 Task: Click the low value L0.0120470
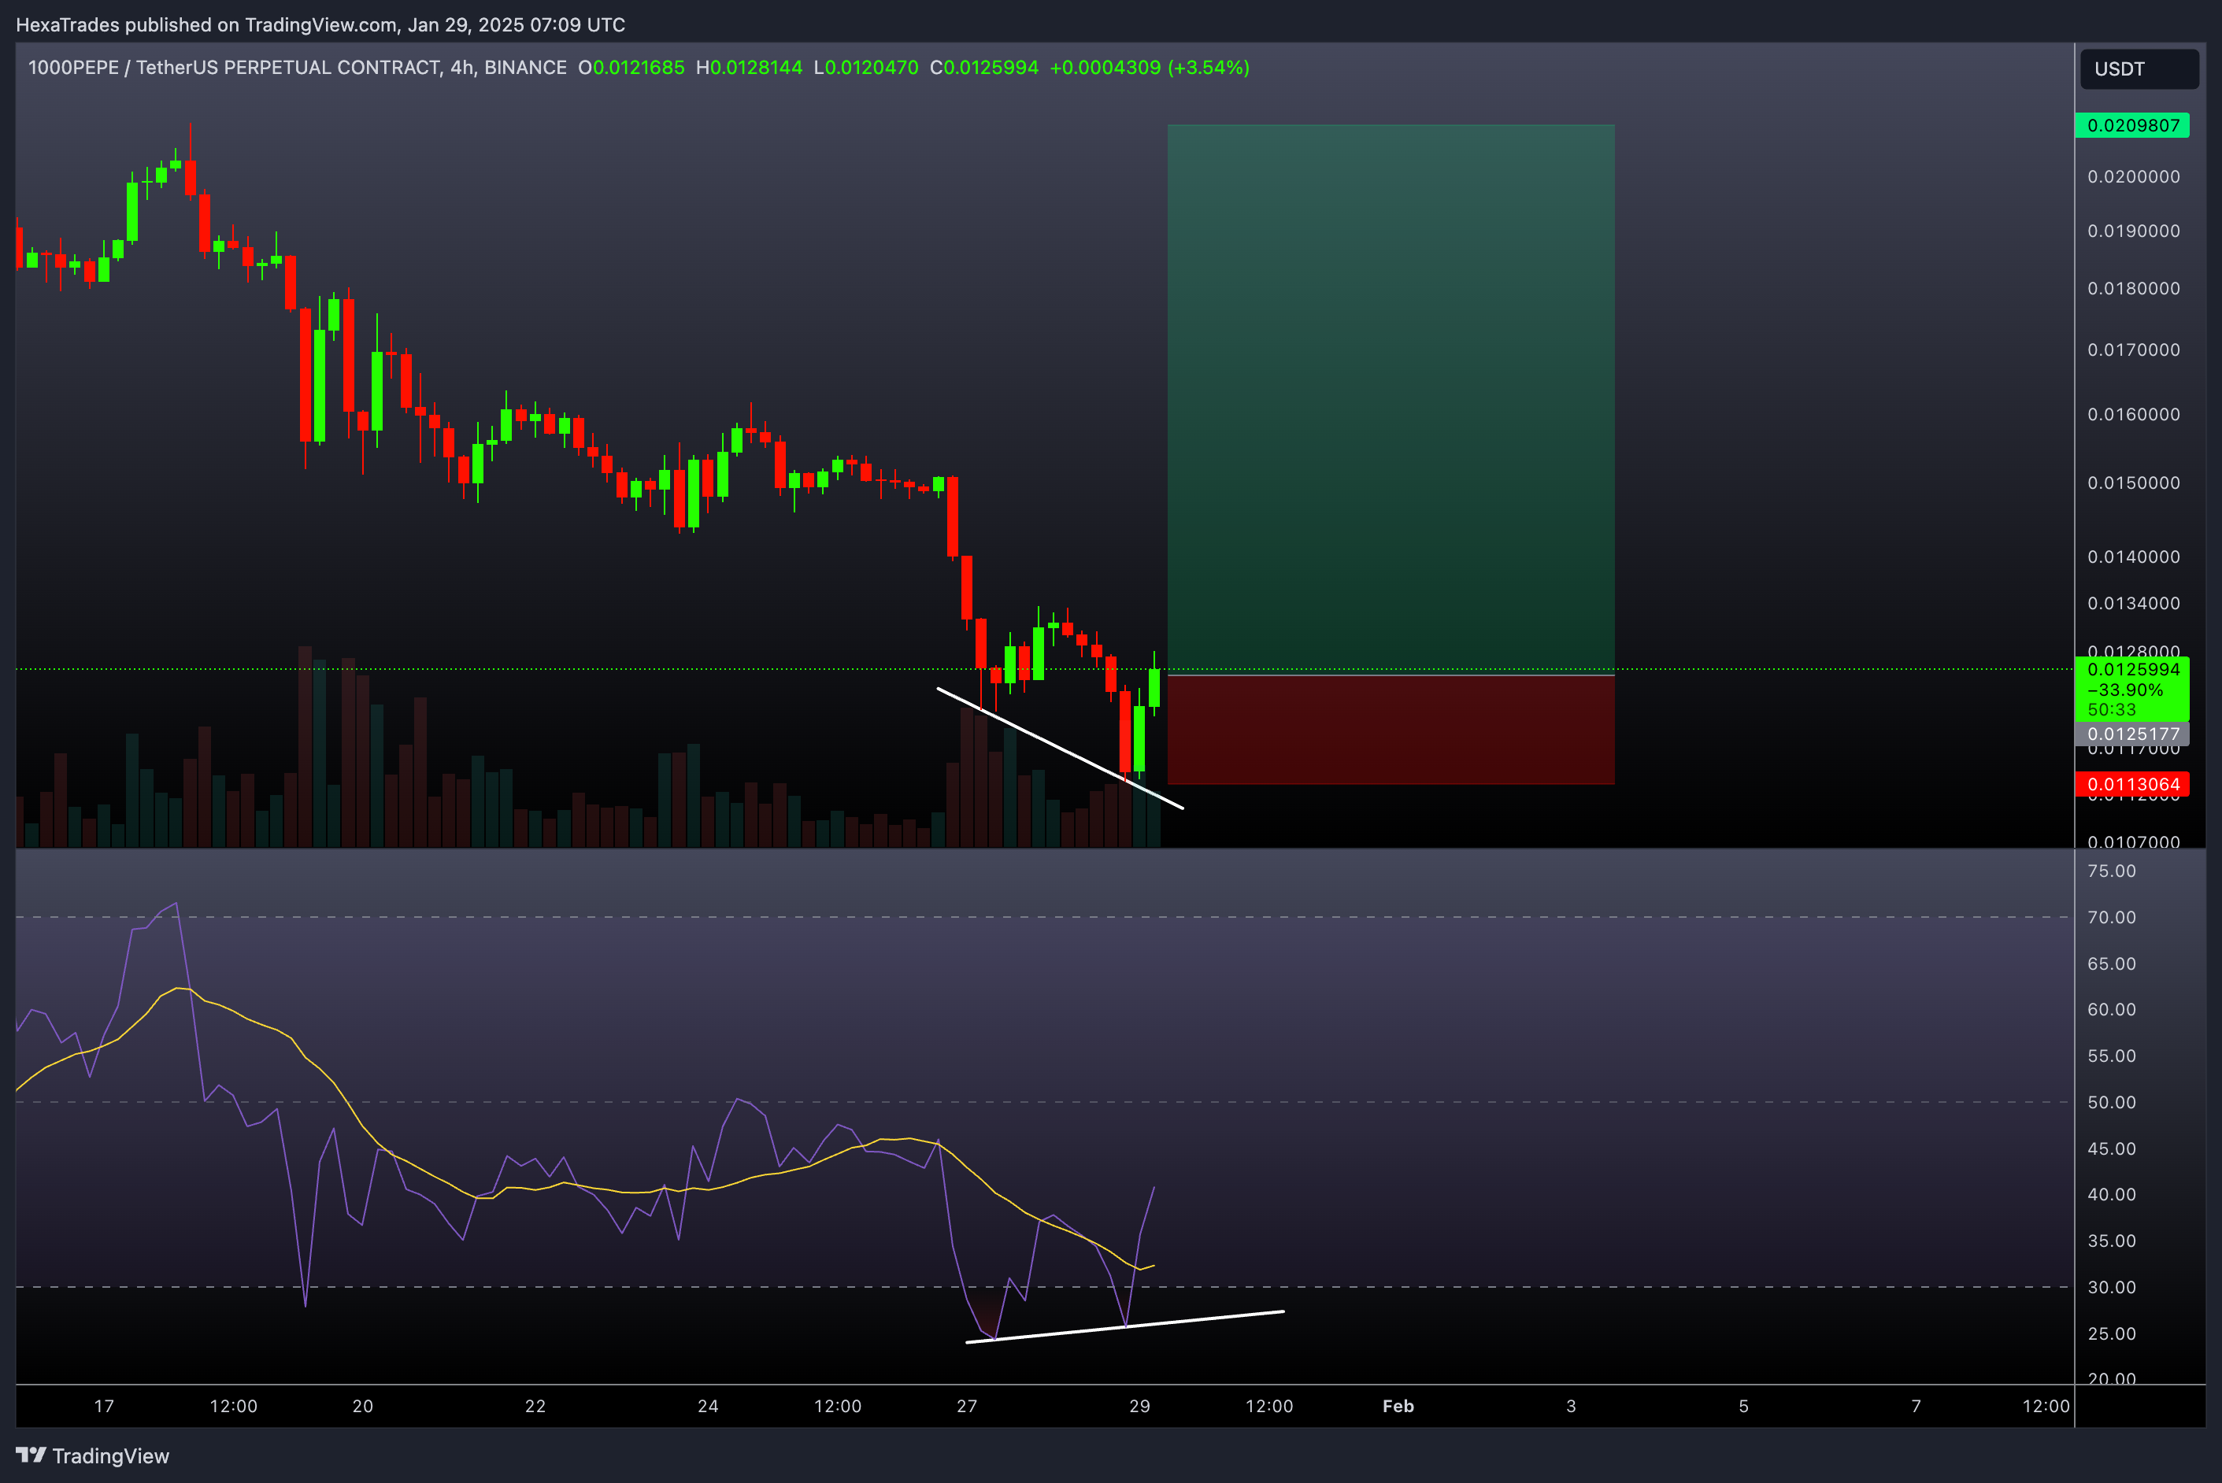click(865, 67)
